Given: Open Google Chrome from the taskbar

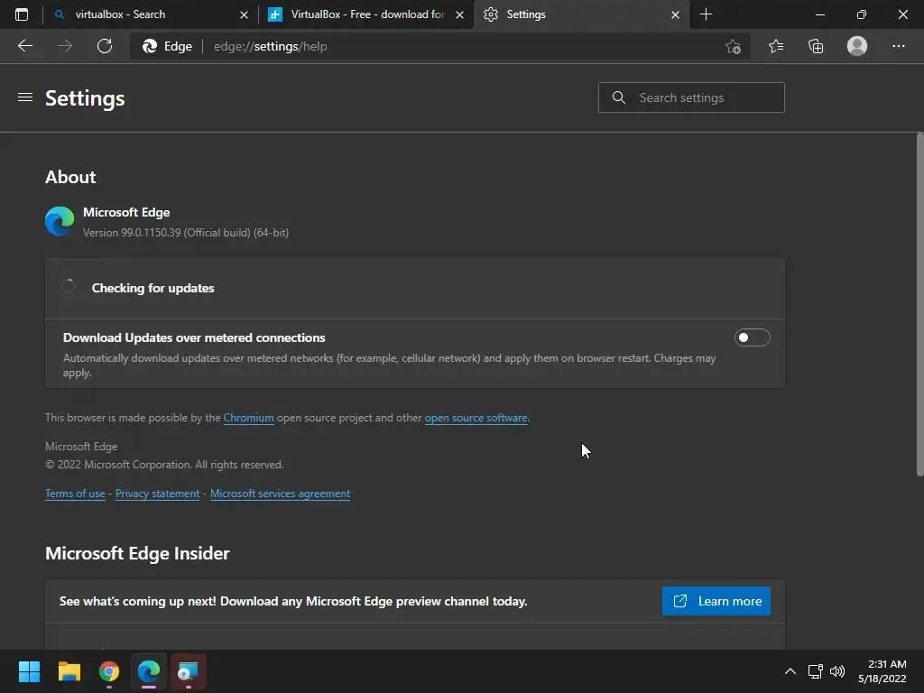Looking at the screenshot, I should pyautogui.click(x=109, y=671).
